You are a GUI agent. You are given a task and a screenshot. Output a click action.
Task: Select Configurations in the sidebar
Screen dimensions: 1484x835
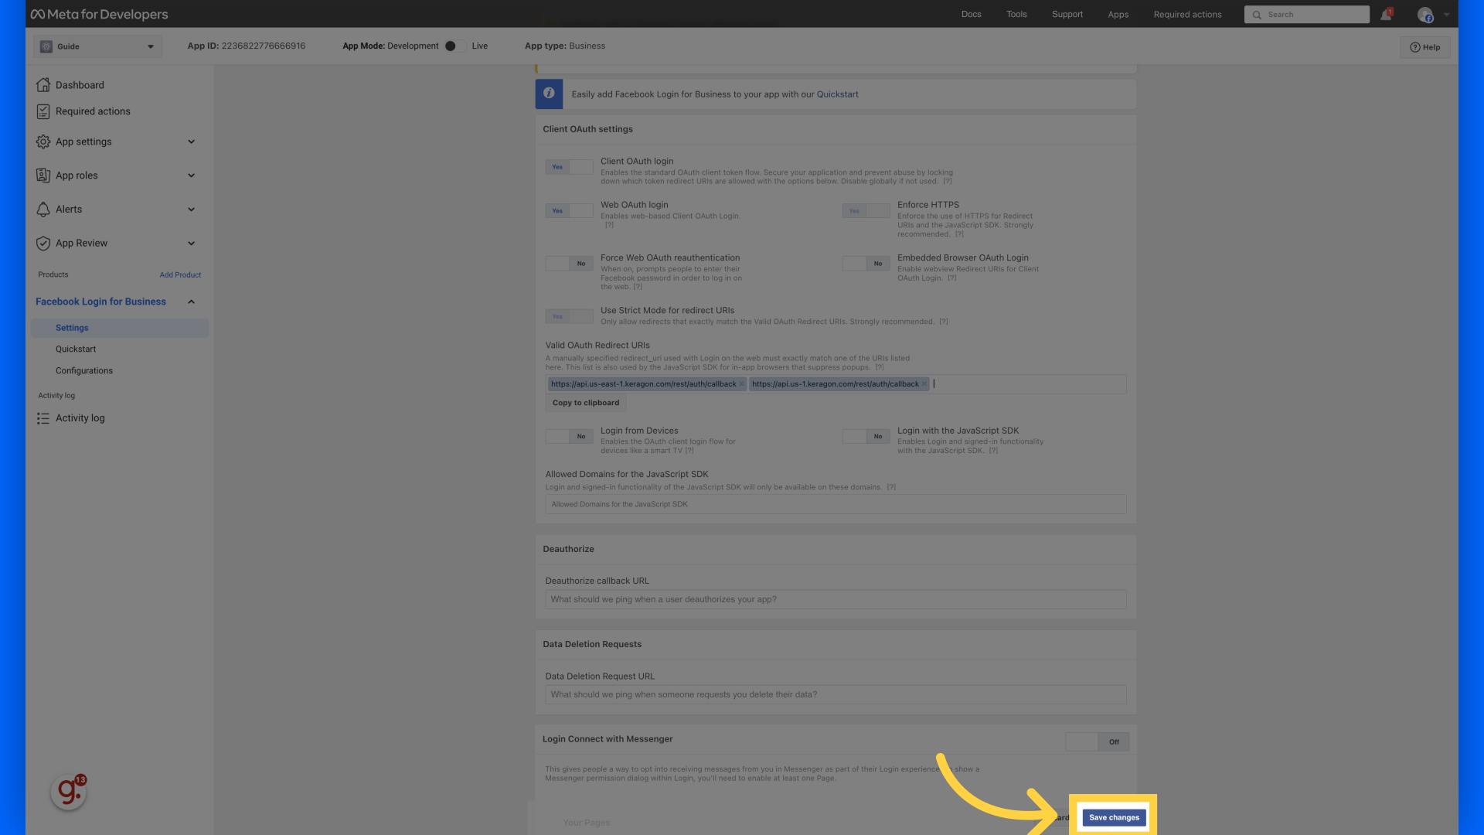[x=84, y=371]
